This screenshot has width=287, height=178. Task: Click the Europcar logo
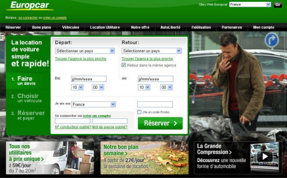[x=30, y=5]
